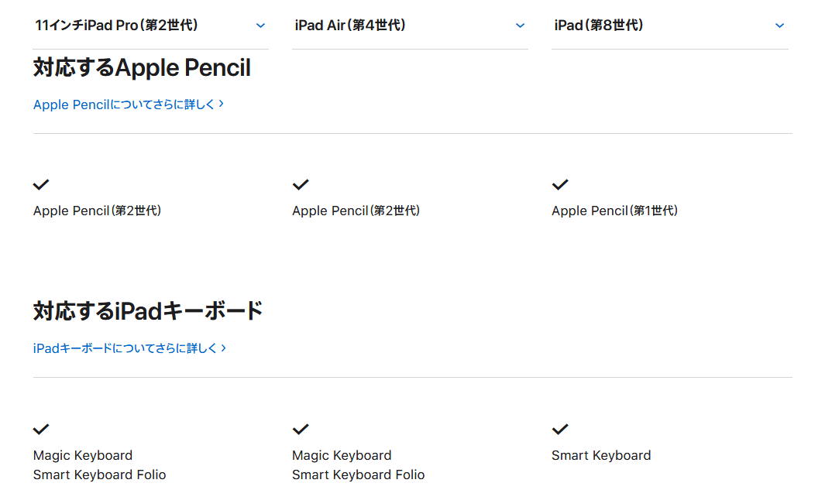The image size is (825, 490).
Task: Click the chevron arrow beside iPad Air(第4世代)
Action: pos(520,26)
